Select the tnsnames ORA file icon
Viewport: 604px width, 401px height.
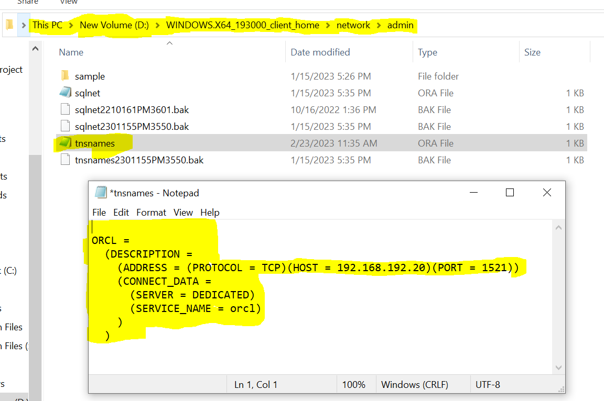point(65,143)
